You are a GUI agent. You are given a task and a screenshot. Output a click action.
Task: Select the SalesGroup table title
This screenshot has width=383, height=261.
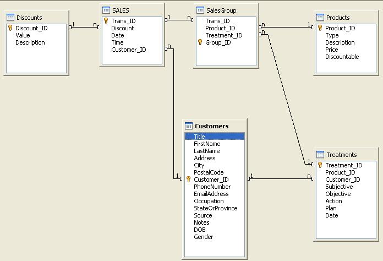point(221,10)
